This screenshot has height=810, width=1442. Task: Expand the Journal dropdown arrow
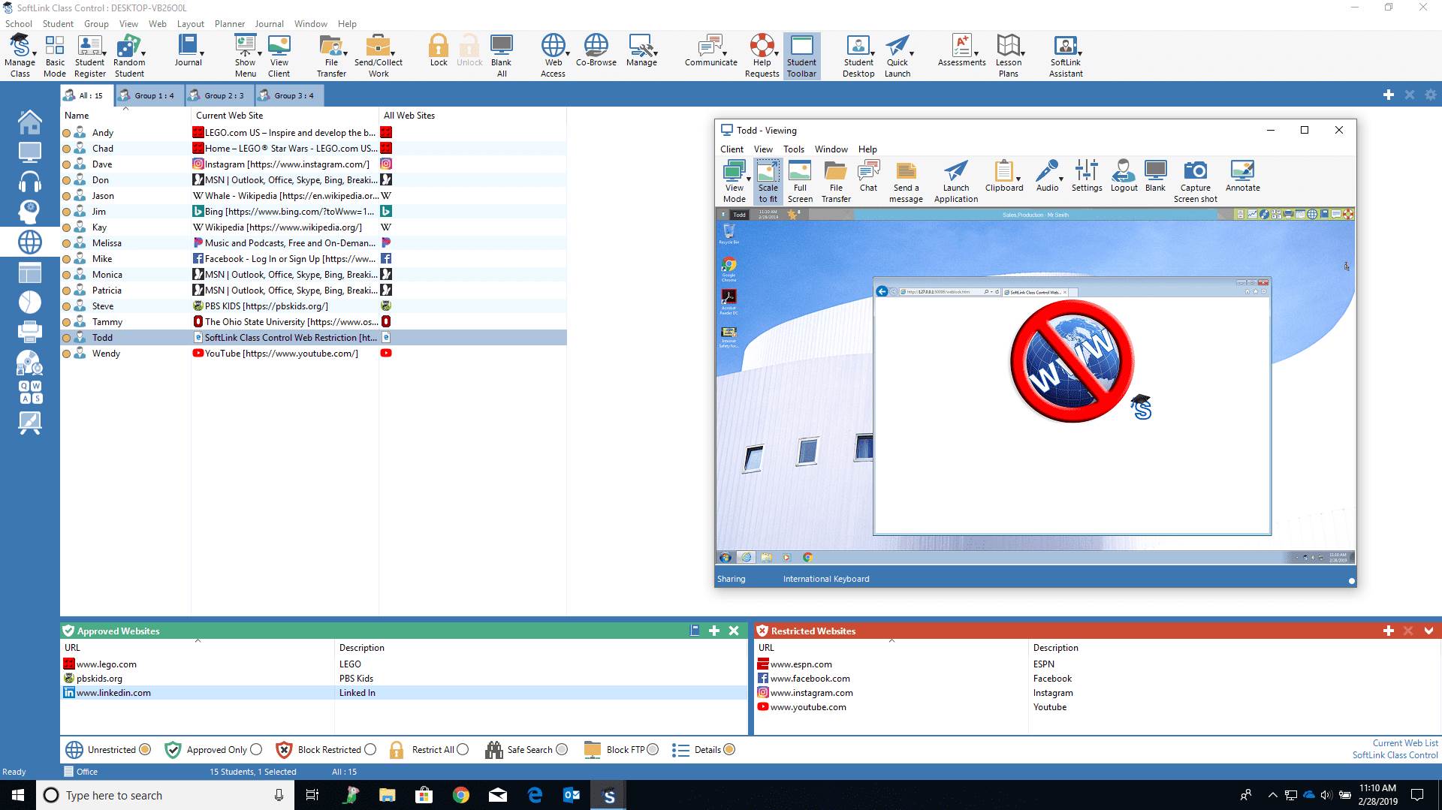point(202,54)
